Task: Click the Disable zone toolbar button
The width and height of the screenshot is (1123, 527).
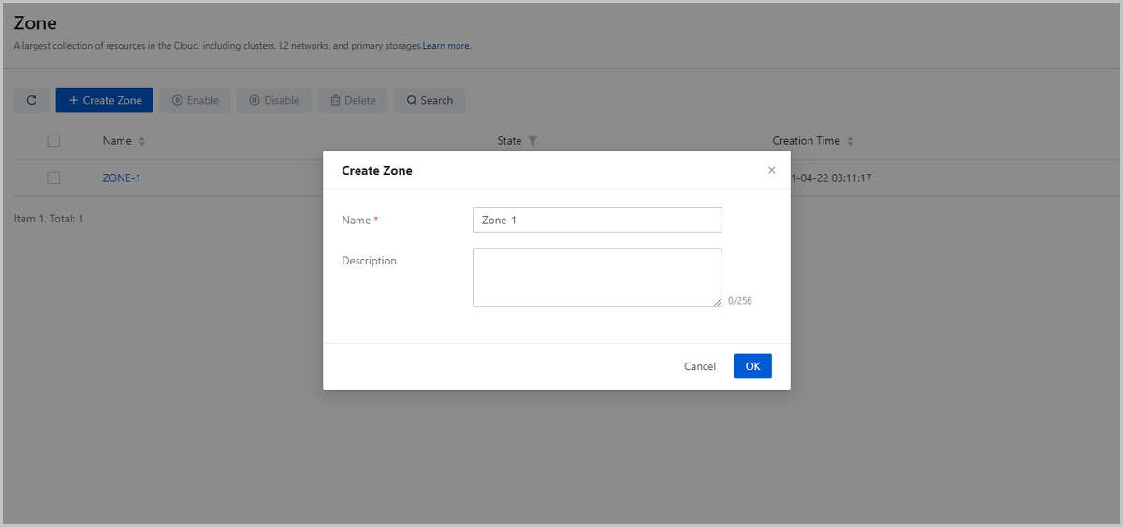Action: coord(273,100)
